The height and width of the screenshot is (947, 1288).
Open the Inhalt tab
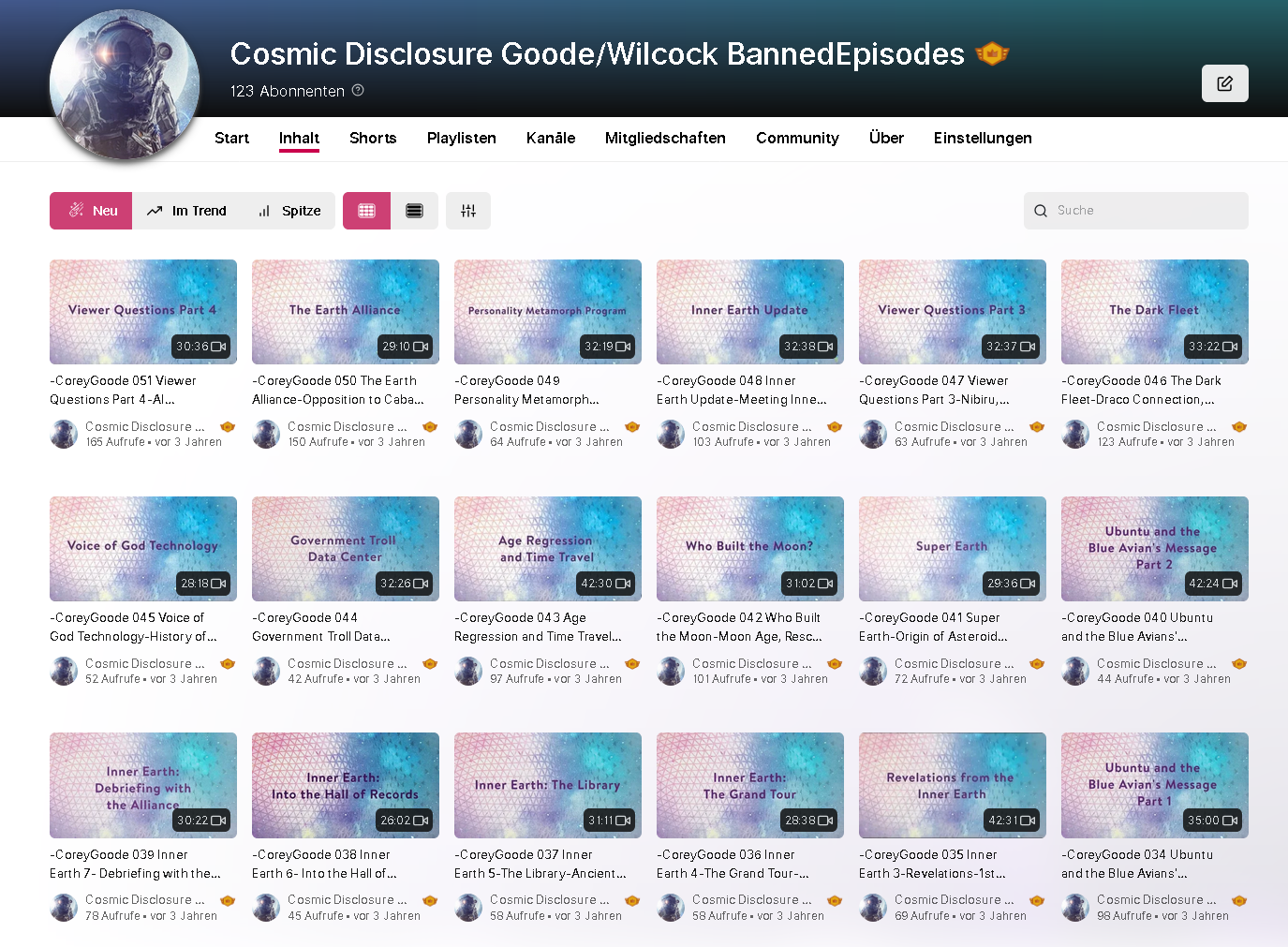(299, 138)
